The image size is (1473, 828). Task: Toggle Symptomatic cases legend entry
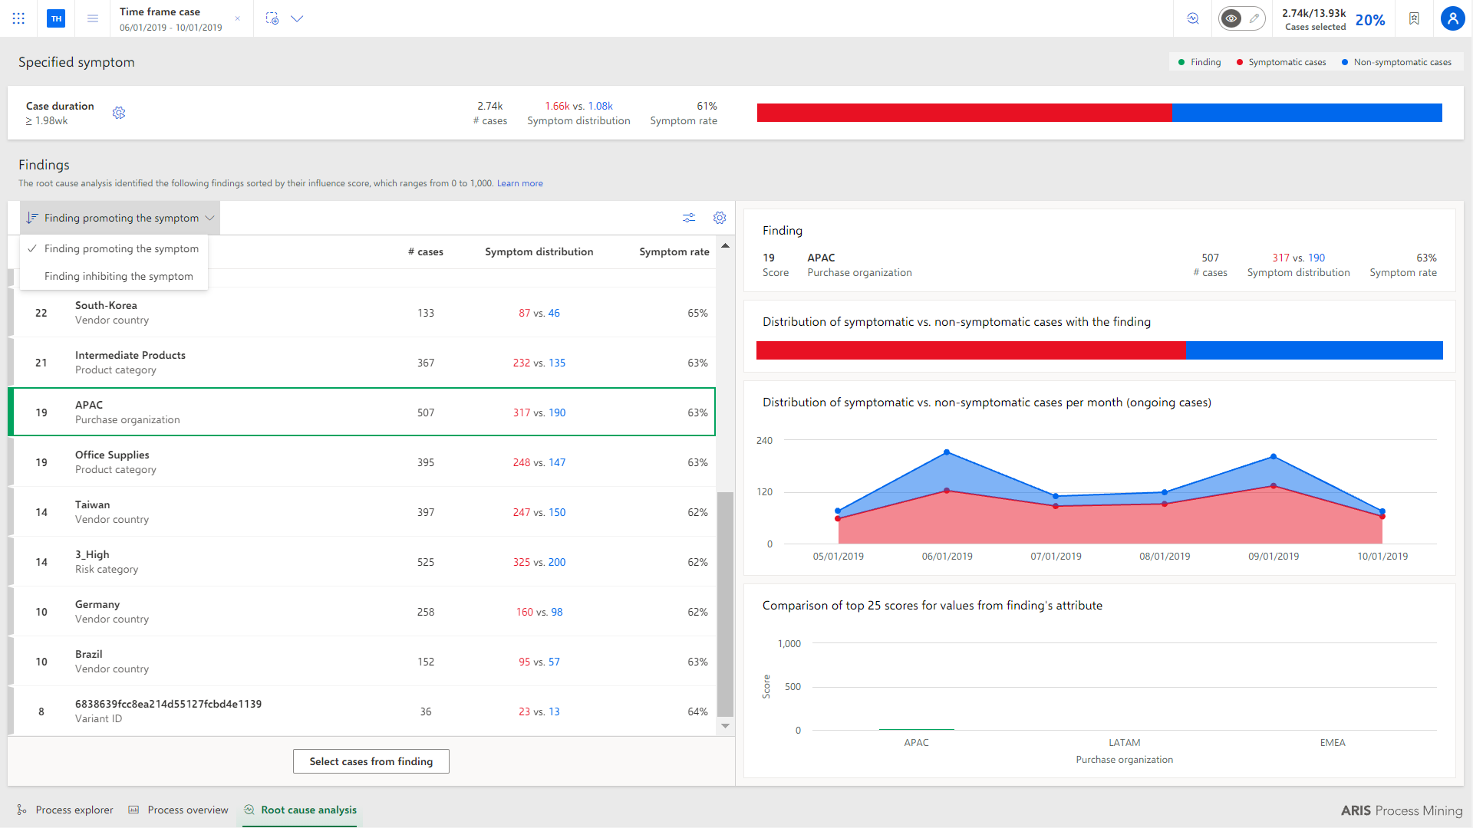click(1281, 62)
